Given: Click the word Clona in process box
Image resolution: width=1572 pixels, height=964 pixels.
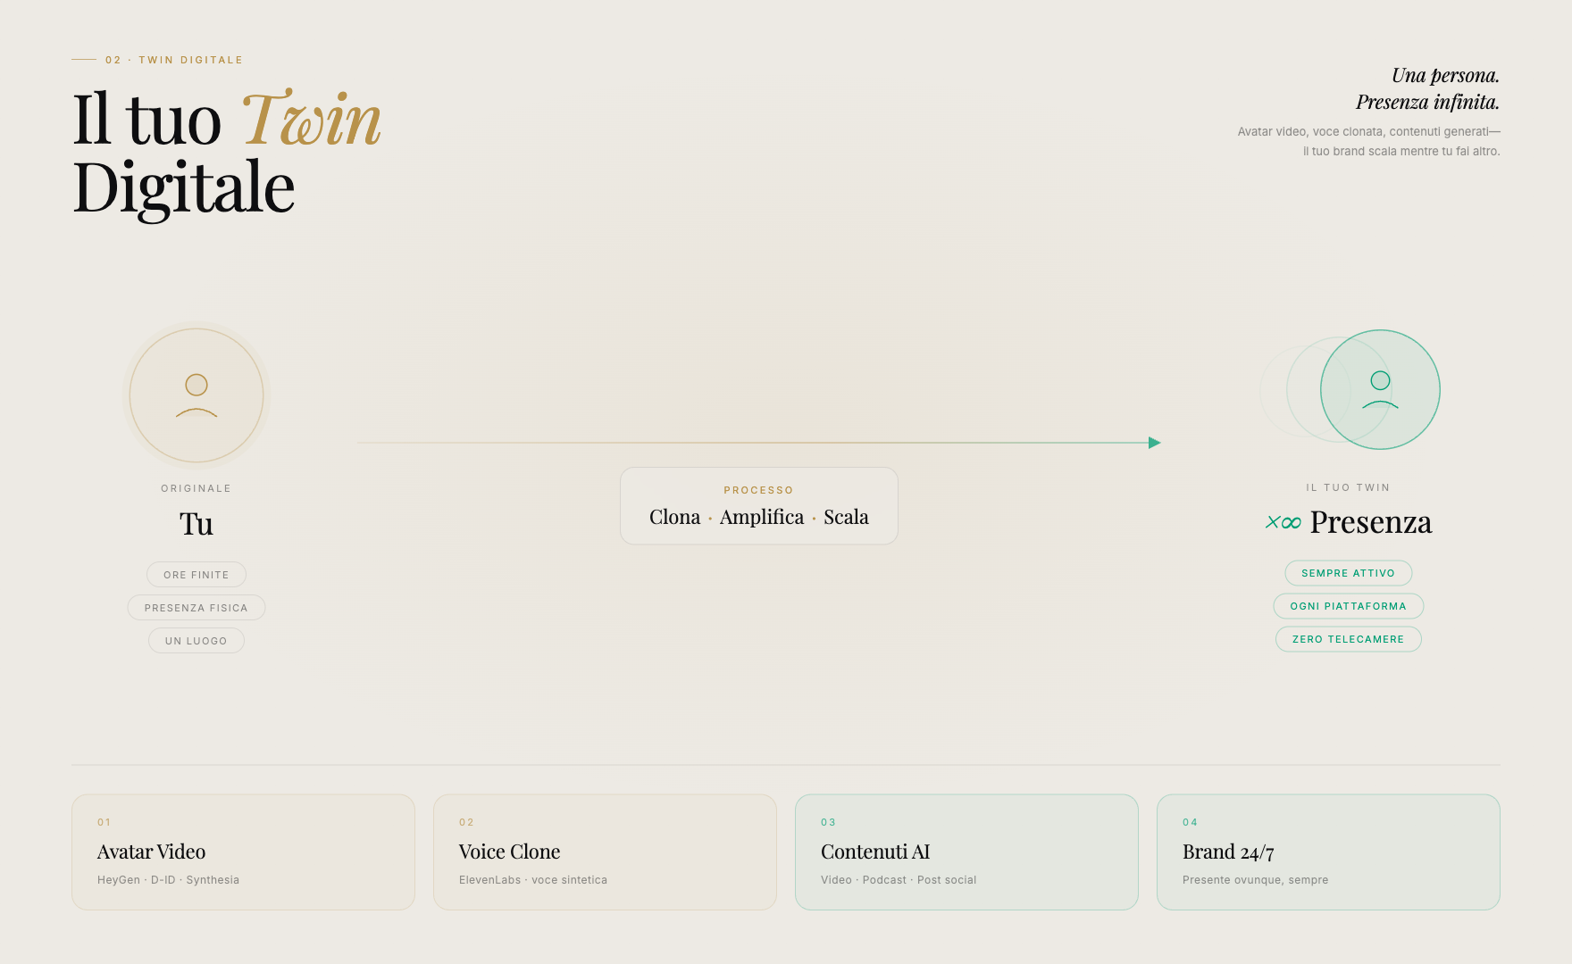Looking at the screenshot, I should tap(674, 518).
